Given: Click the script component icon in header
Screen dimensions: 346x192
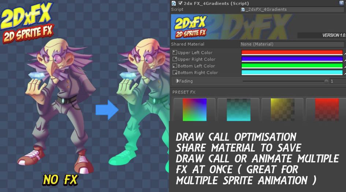Looking at the screenshot, I should (x=174, y=3).
